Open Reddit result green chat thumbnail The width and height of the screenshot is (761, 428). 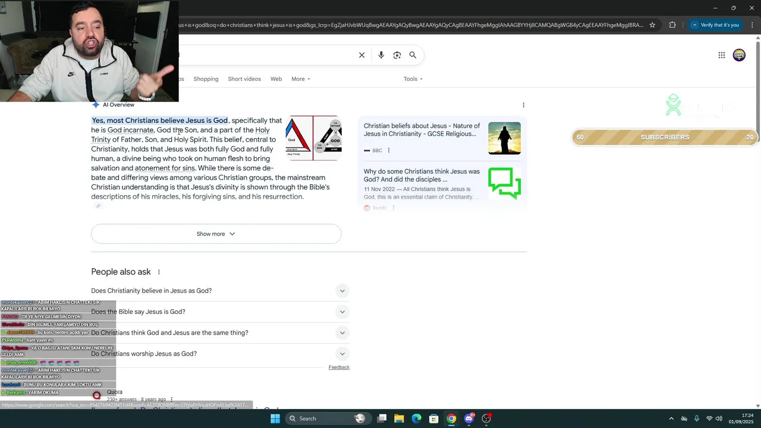coord(504,184)
